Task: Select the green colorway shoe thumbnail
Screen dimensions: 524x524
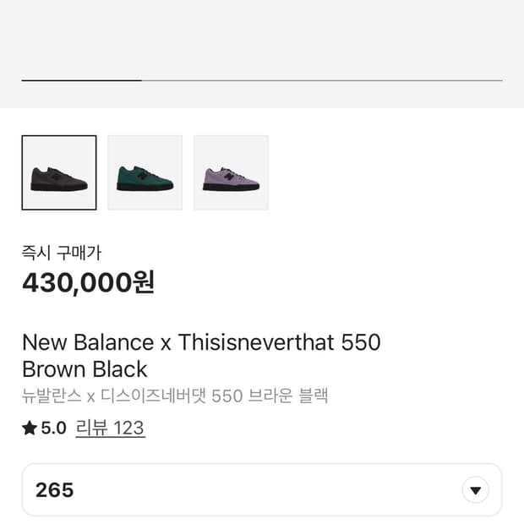Action: click(x=145, y=172)
